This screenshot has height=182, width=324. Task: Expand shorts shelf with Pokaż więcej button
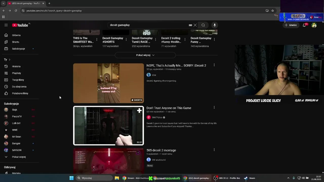145,55
